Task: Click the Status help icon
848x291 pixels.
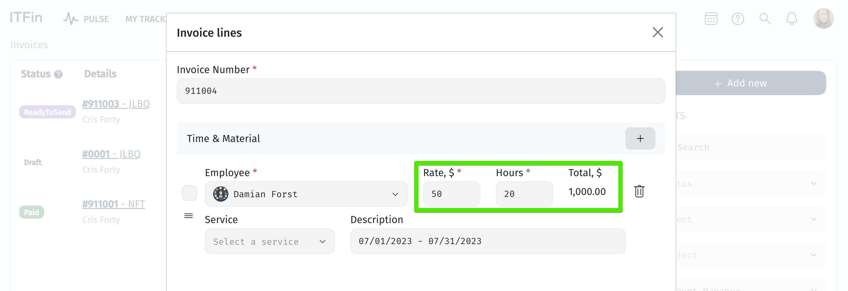Action: pos(58,74)
